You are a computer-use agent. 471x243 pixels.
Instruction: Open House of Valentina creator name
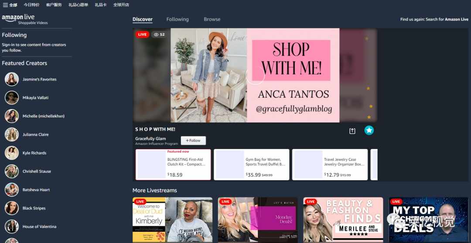click(x=39, y=226)
